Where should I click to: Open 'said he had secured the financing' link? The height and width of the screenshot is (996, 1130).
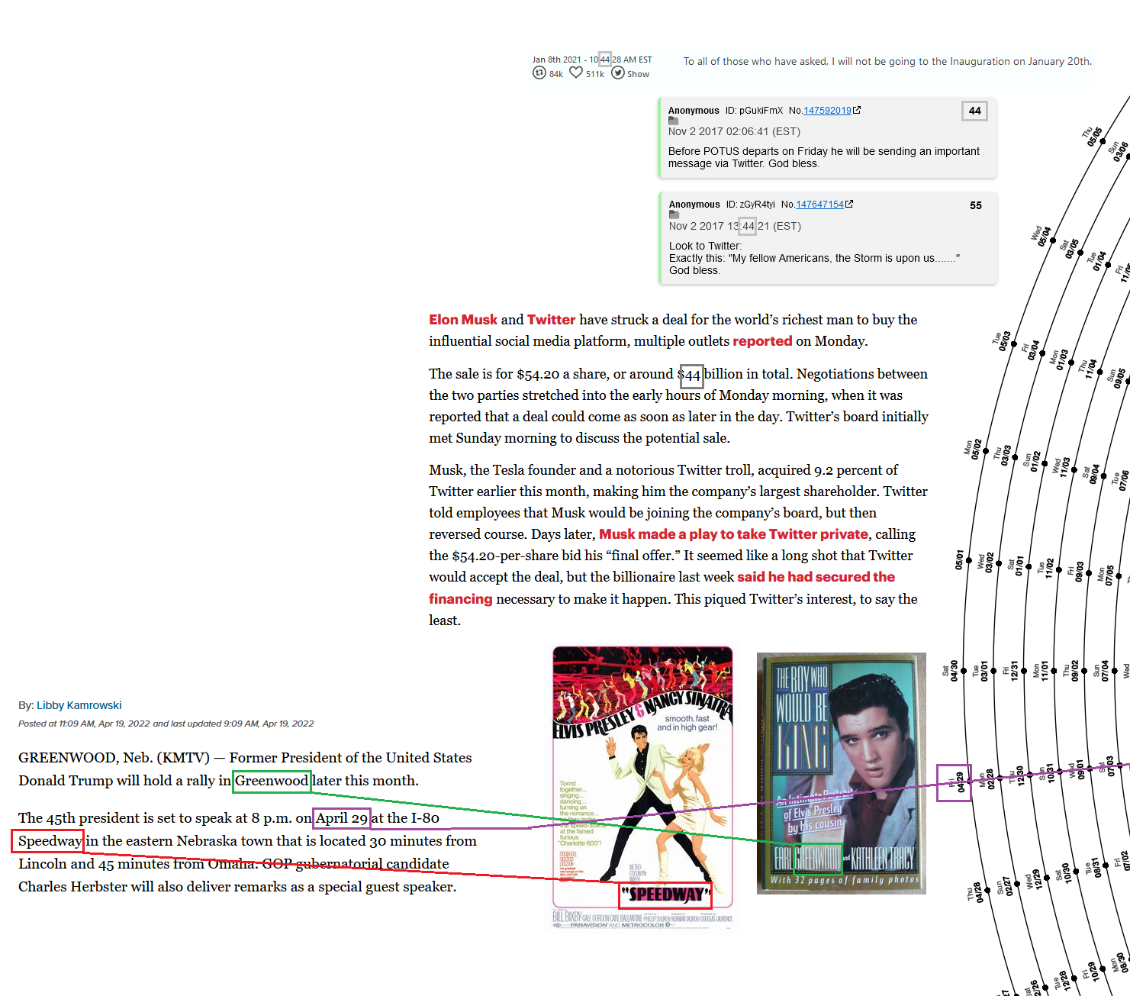pyautogui.click(x=816, y=577)
